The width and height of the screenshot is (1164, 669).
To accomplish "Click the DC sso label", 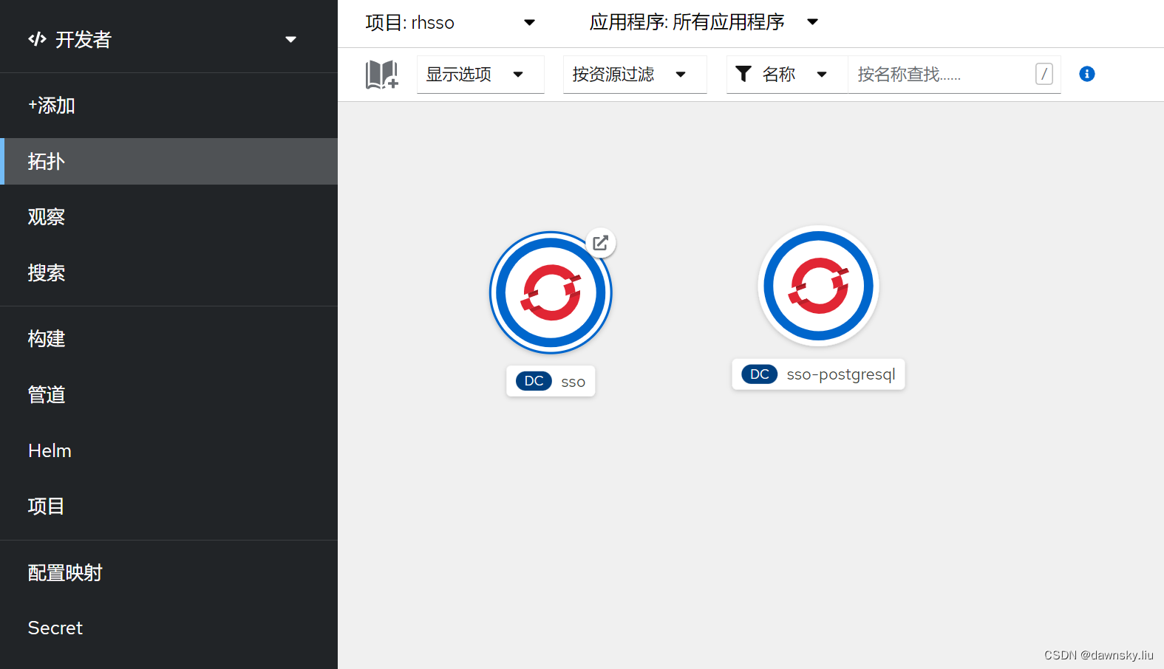I will point(551,381).
